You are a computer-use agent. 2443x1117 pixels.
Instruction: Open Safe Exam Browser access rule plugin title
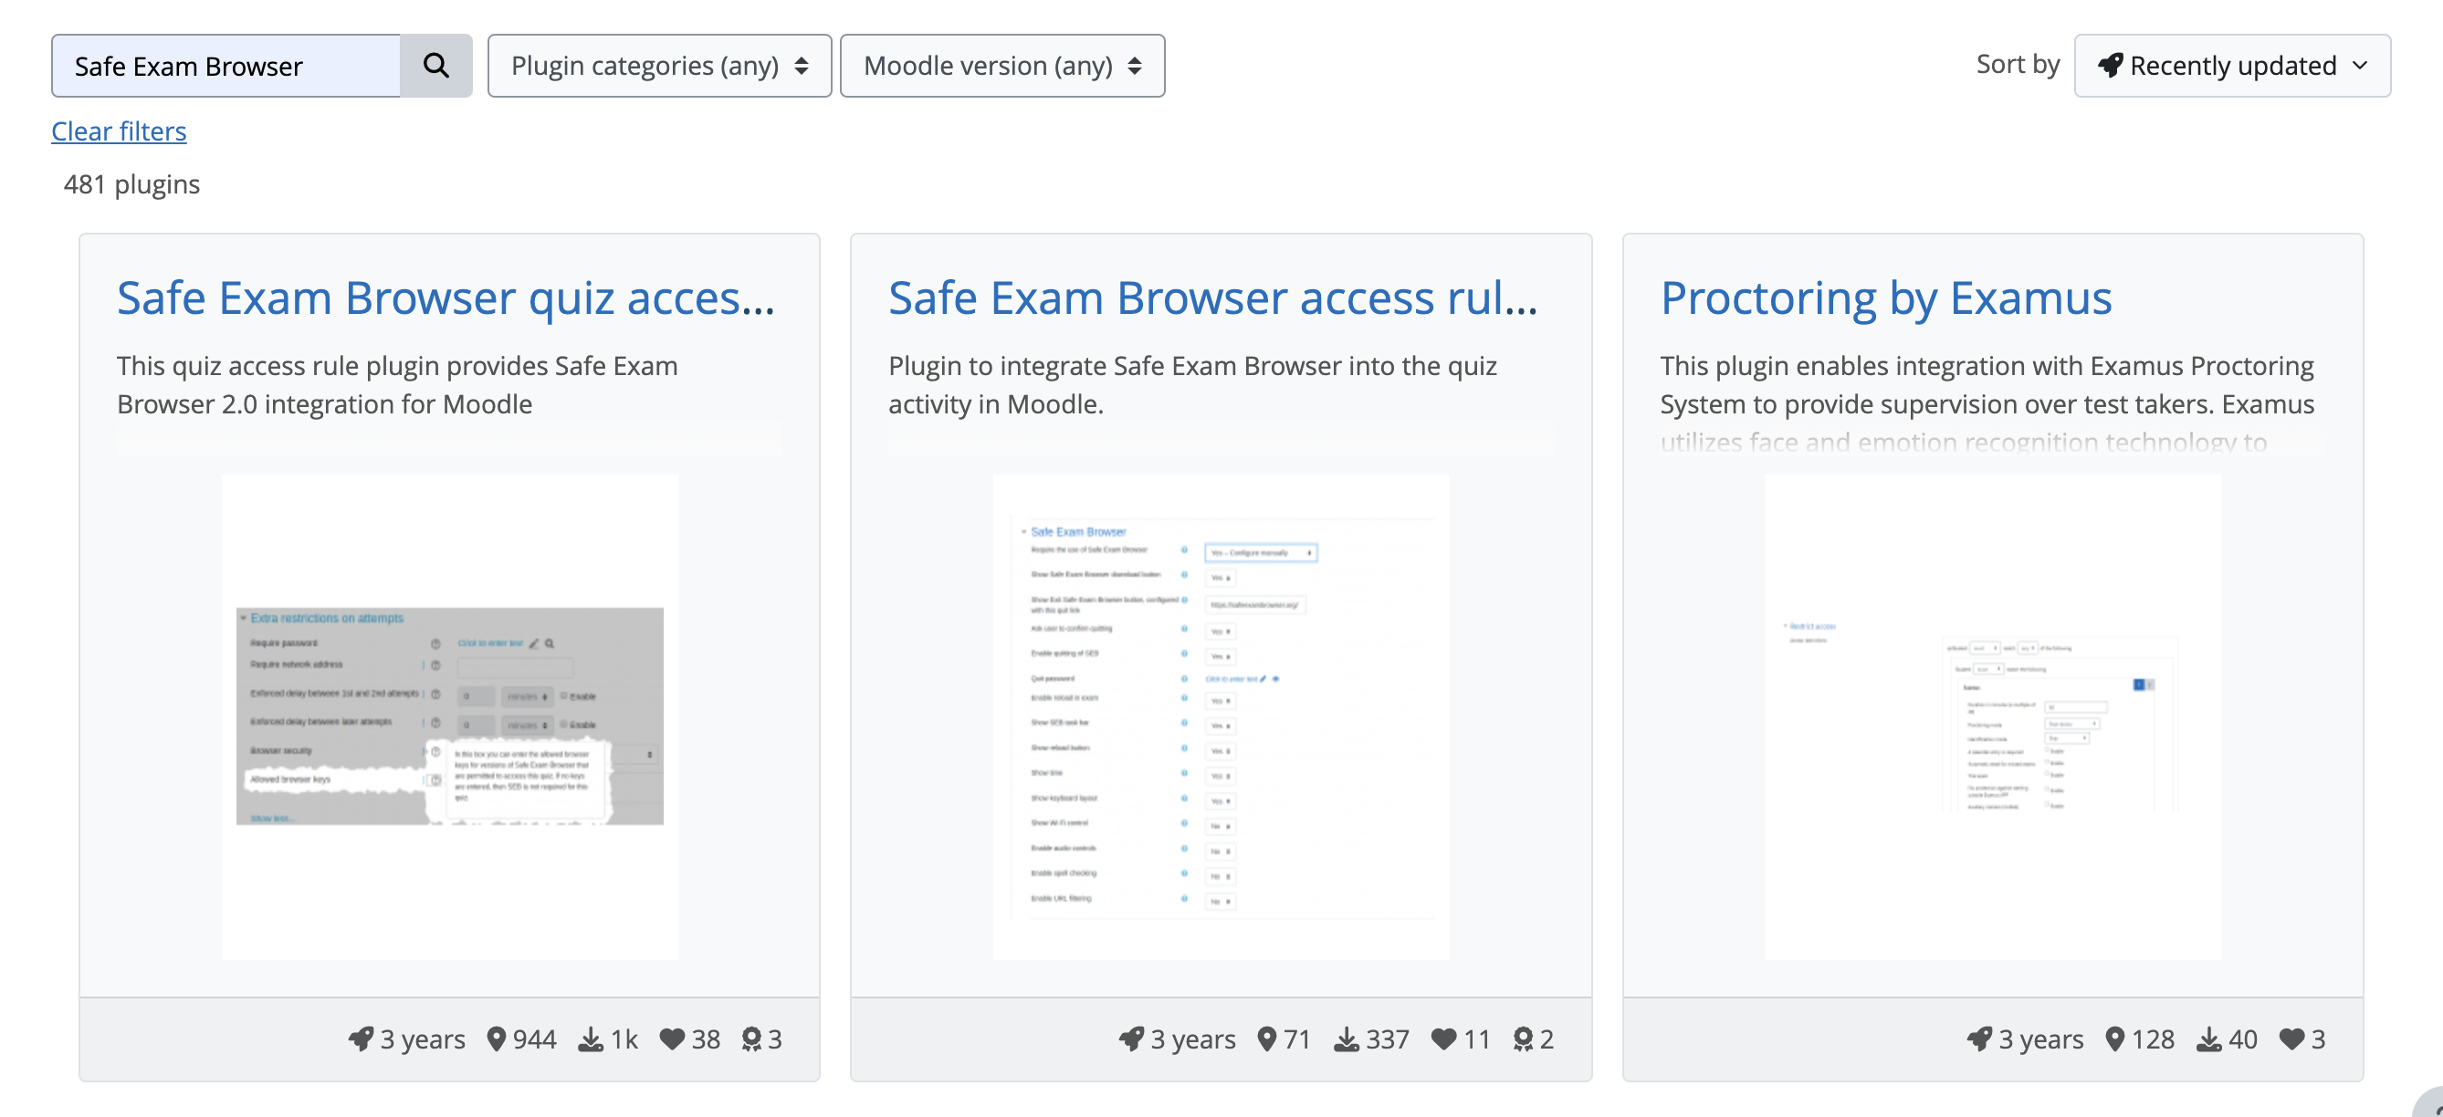point(1212,298)
